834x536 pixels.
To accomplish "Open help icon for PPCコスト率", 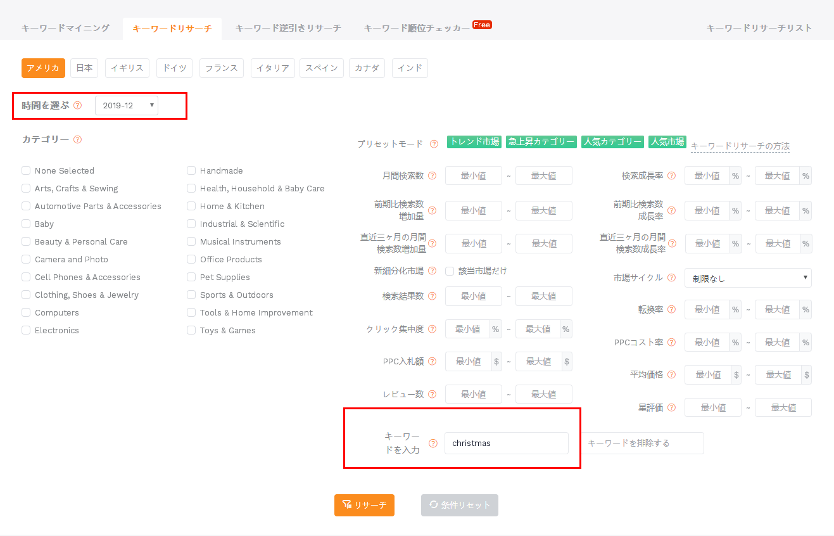I will (671, 342).
